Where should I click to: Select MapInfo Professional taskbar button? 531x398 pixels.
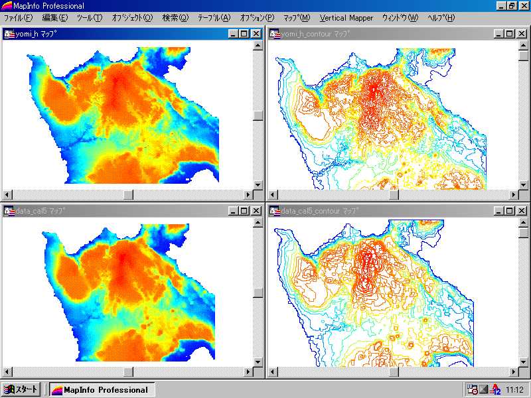coord(102,389)
